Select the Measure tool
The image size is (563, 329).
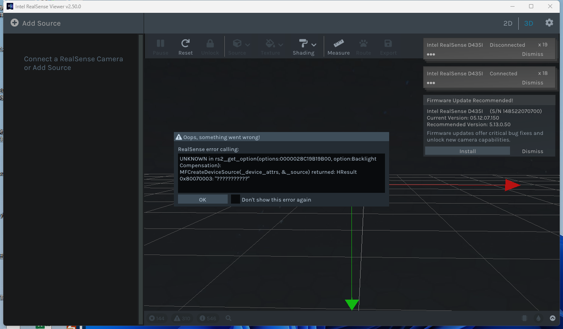[339, 46]
